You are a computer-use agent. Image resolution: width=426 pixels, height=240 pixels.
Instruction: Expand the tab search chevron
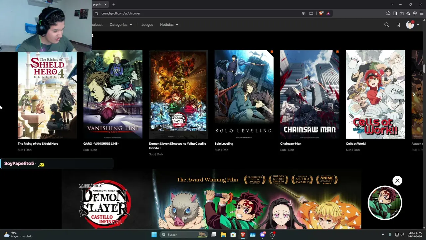pos(392,4)
